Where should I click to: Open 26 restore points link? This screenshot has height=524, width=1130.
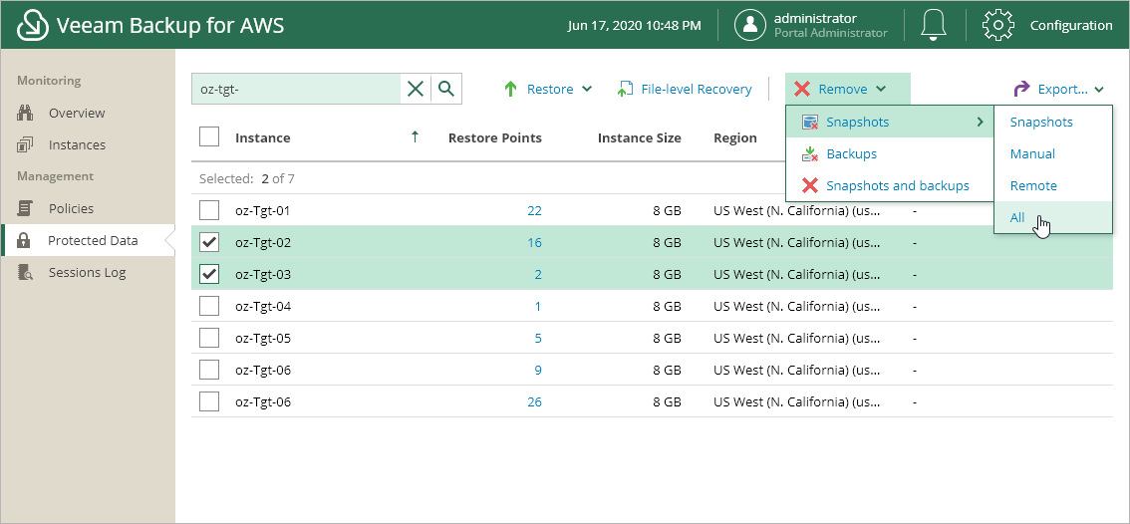click(534, 401)
